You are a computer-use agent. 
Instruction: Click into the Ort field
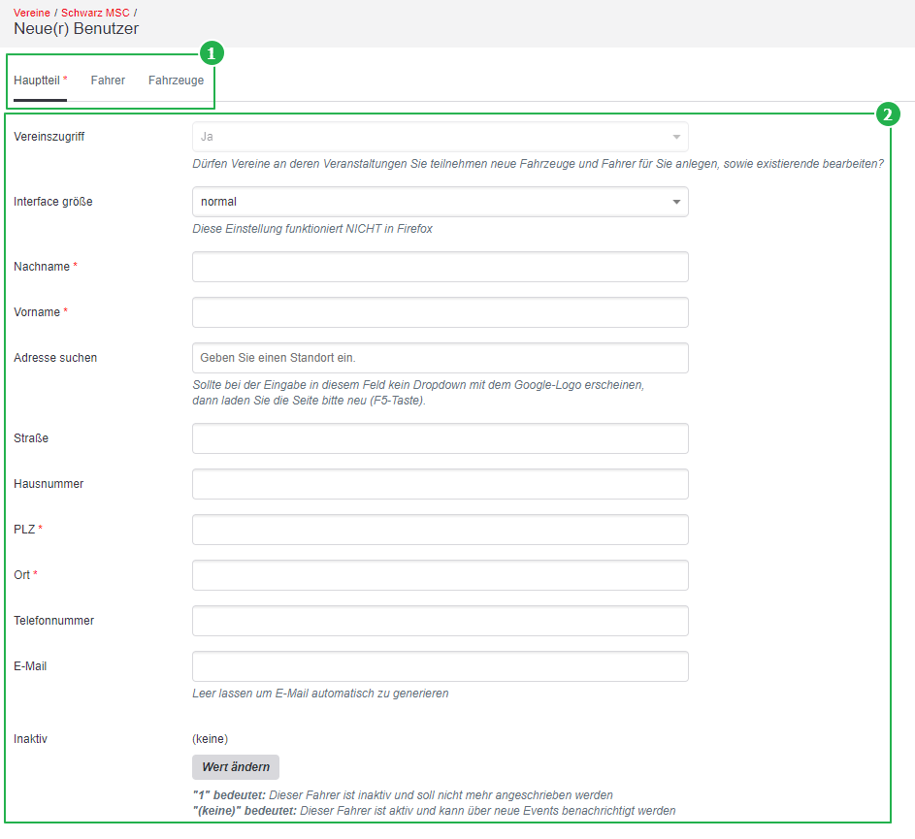click(440, 575)
